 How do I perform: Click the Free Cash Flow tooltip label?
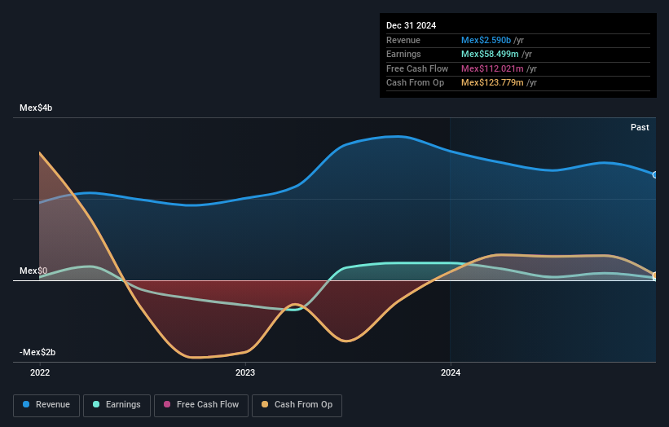coord(417,68)
